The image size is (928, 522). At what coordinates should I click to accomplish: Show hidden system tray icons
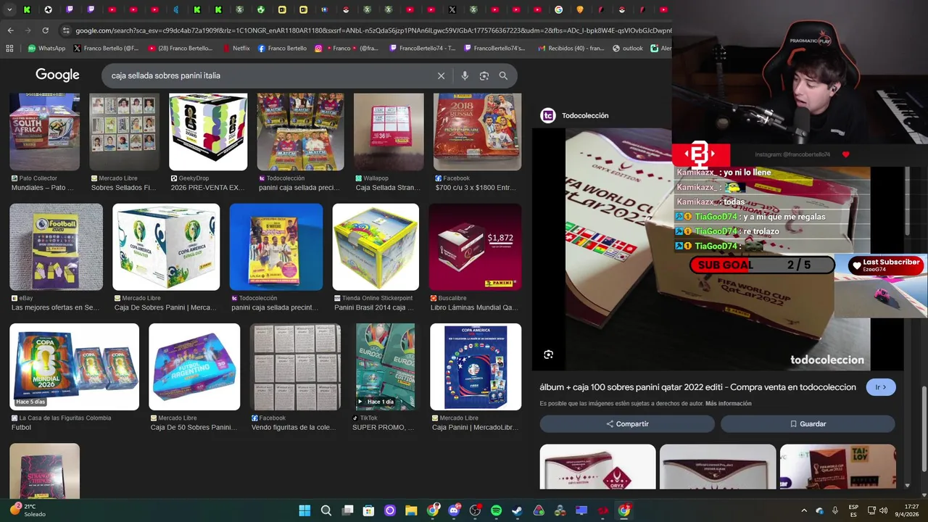click(803, 510)
